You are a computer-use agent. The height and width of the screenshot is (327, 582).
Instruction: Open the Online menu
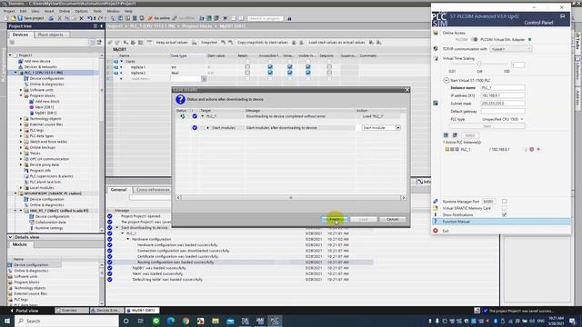pos(65,11)
